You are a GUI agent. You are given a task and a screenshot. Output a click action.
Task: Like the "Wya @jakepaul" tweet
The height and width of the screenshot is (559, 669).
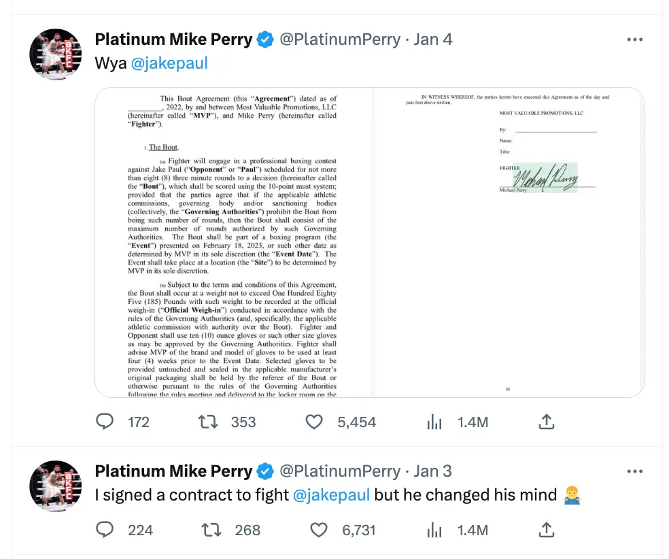(313, 422)
